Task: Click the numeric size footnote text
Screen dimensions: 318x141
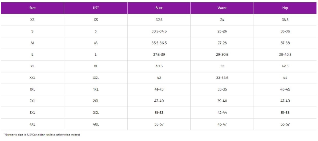Action: click(x=42, y=135)
